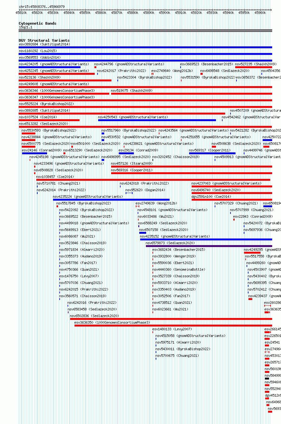281x424 pixels.
Task: Click nsv5517845 (ByrskaBishop2022) label
Action: click(x=84, y=203)
